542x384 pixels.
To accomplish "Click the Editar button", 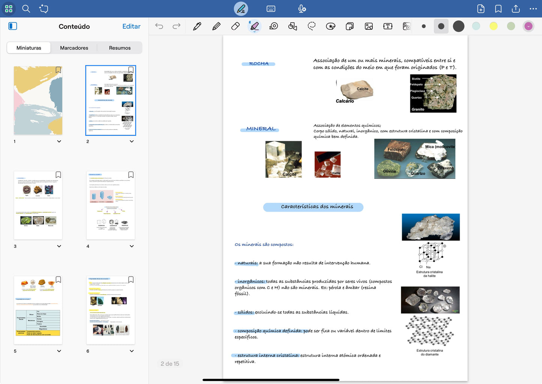I will pyautogui.click(x=131, y=26).
